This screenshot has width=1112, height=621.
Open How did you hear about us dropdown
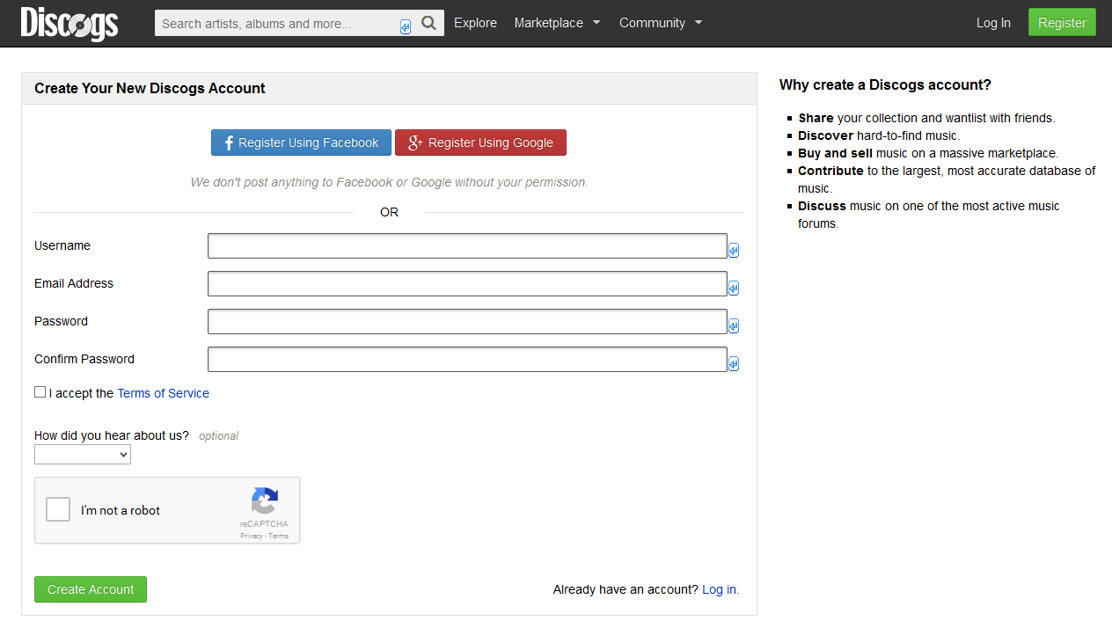point(83,455)
